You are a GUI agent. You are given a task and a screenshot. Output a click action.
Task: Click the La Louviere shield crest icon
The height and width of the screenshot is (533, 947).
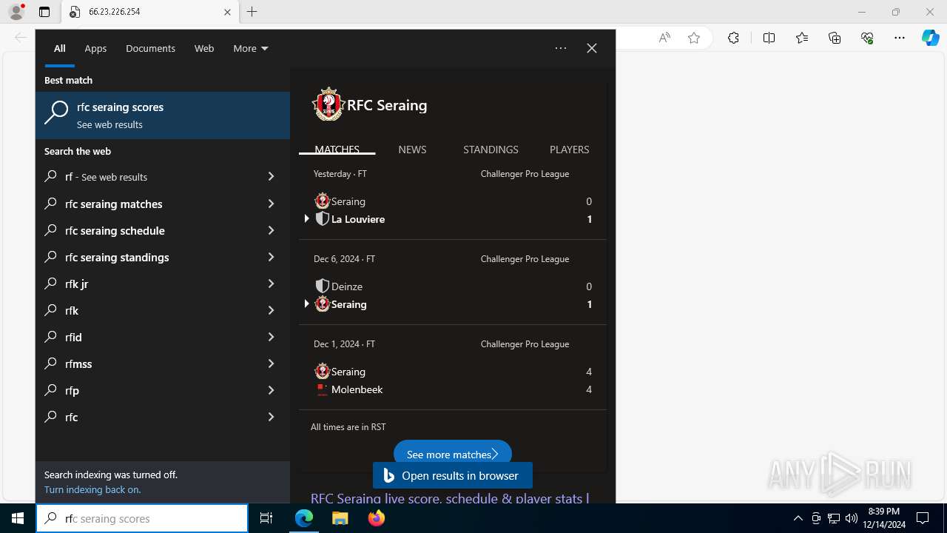(322, 219)
